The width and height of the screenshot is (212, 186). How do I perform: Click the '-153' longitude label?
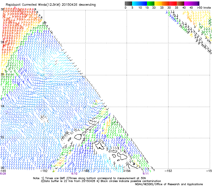[168, 171]
